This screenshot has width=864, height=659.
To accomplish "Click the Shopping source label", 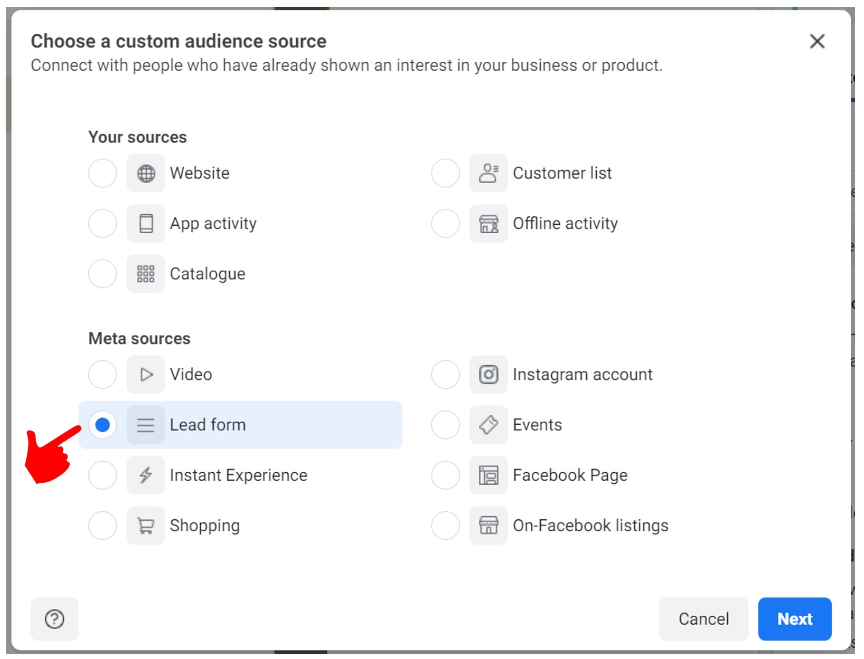I will pyautogui.click(x=205, y=526).
